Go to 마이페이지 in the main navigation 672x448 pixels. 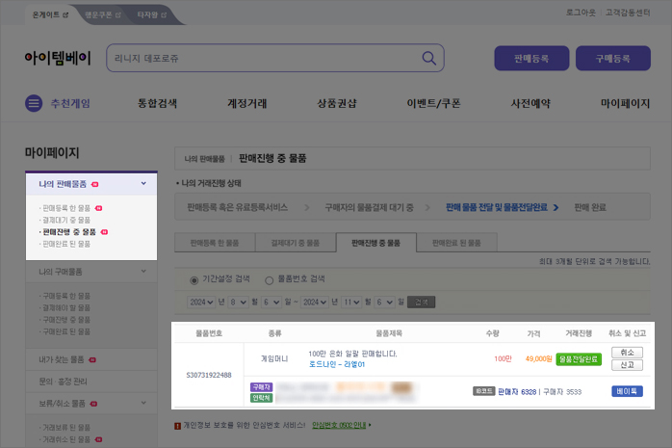[x=625, y=103]
